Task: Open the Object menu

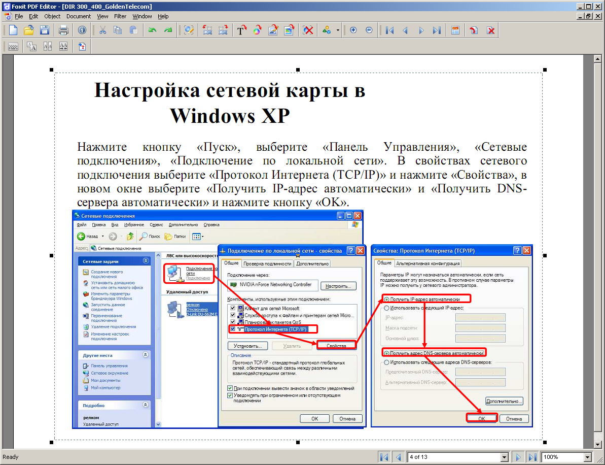Action: (52, 16)
